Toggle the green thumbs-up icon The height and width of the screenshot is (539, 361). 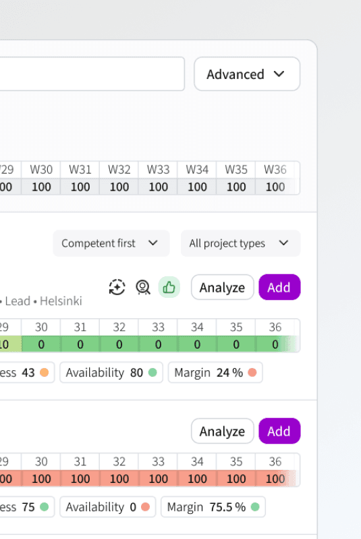click(x=169, y=287)
